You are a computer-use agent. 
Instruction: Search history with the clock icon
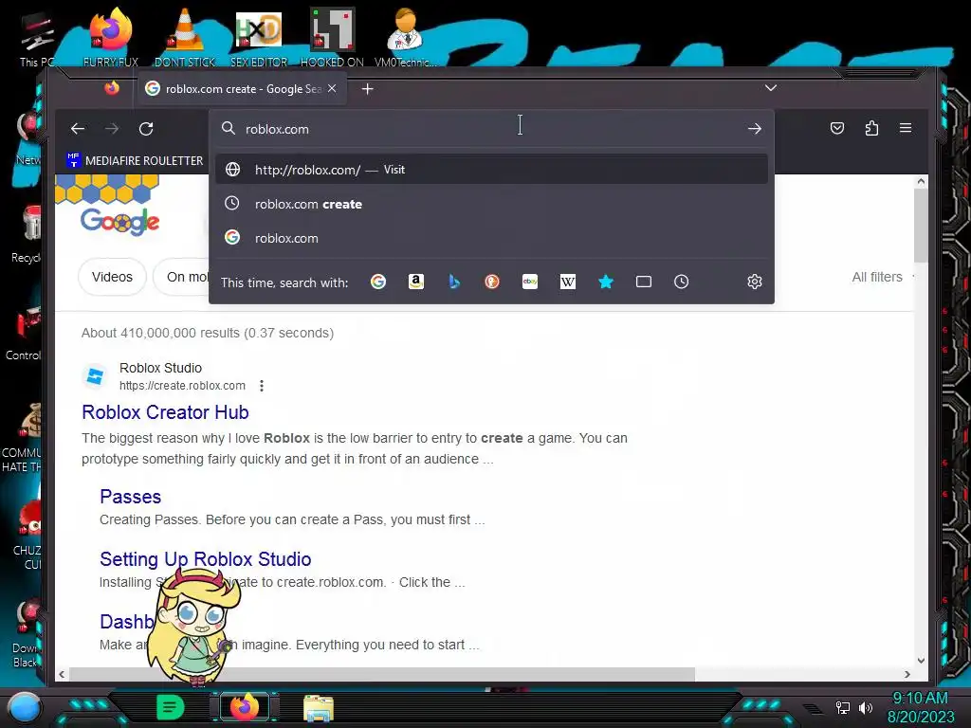coord(681,282)
